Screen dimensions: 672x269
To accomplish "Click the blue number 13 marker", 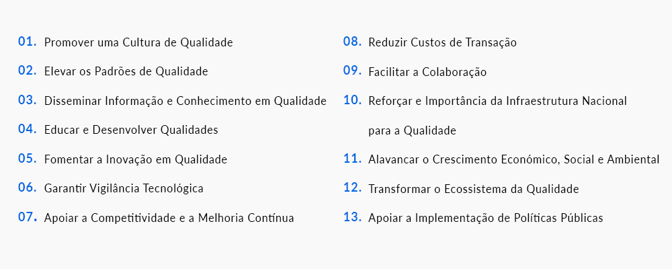I will (352, 217).
